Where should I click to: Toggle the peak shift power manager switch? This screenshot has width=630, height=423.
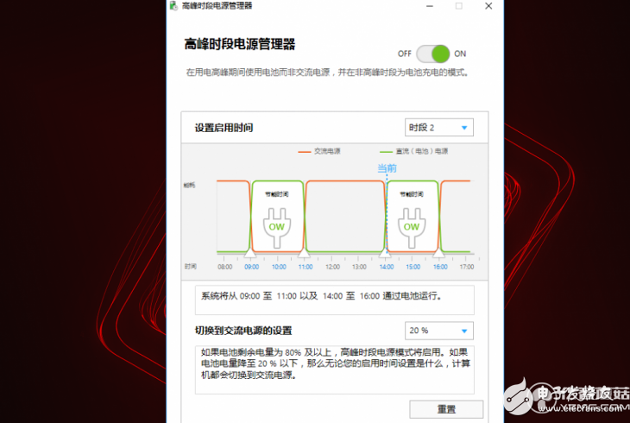(x=433, y=54)
